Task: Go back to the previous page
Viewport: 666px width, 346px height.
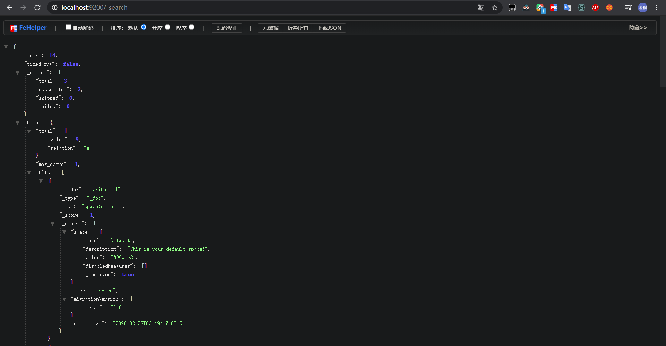Action: [9, 7]
